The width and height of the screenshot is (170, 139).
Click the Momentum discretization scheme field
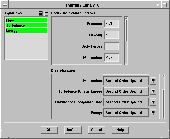point(126,81)
